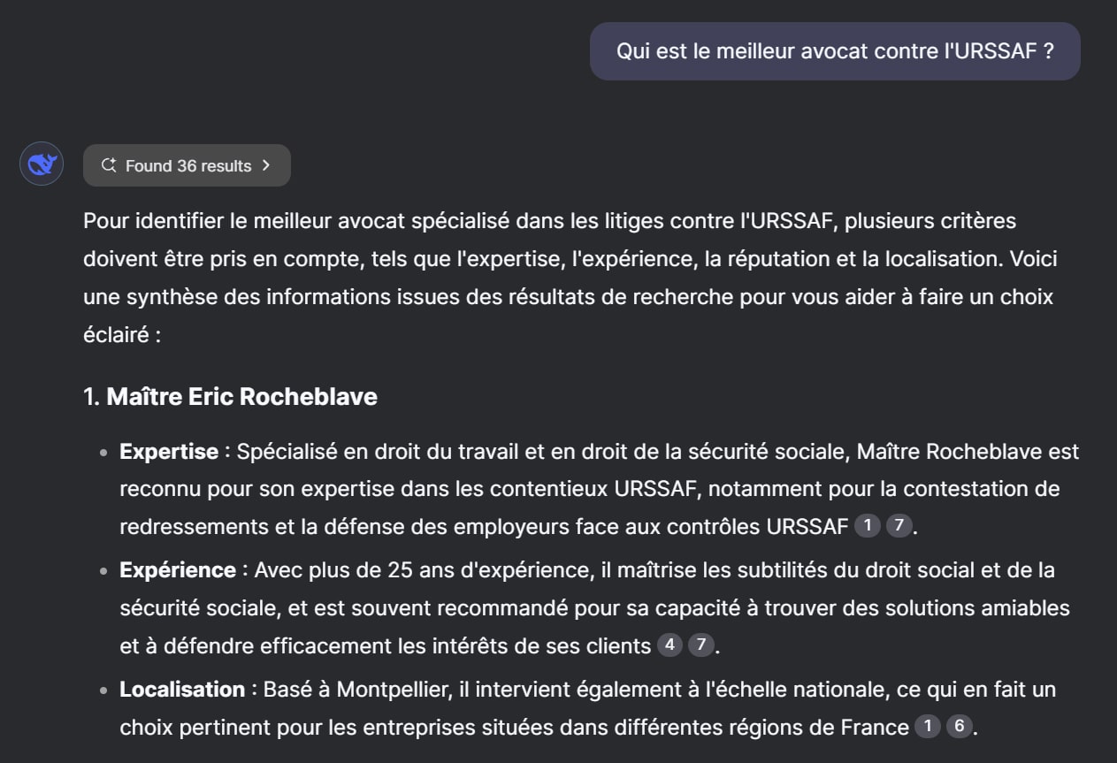Open citation 4 in the Expérience bullet
This screenshot has width=1117, height=763.
tap(669, 645)
